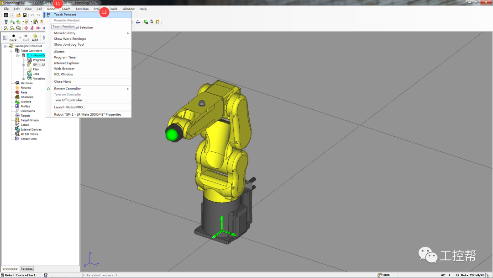The width and height of the screenshot is (493, 278).
Task: Select Launch MotionPRO... menu entry
Action: [89, 107]
